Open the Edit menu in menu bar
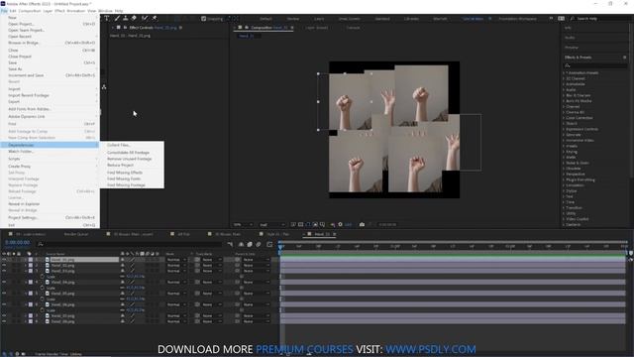 click(x=13, y=11)
